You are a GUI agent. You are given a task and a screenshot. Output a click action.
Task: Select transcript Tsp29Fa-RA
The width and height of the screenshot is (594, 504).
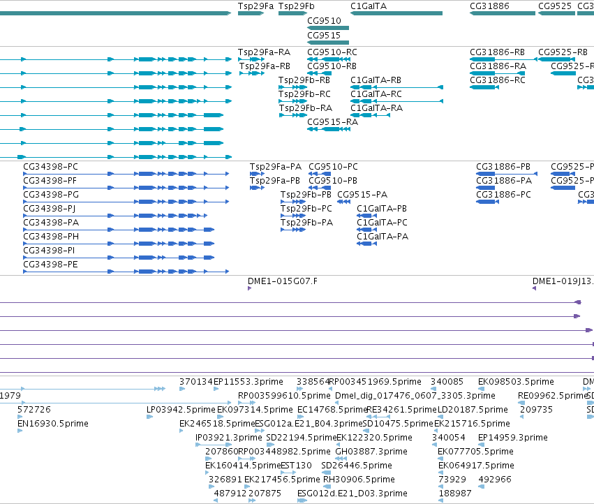point(251,59)
